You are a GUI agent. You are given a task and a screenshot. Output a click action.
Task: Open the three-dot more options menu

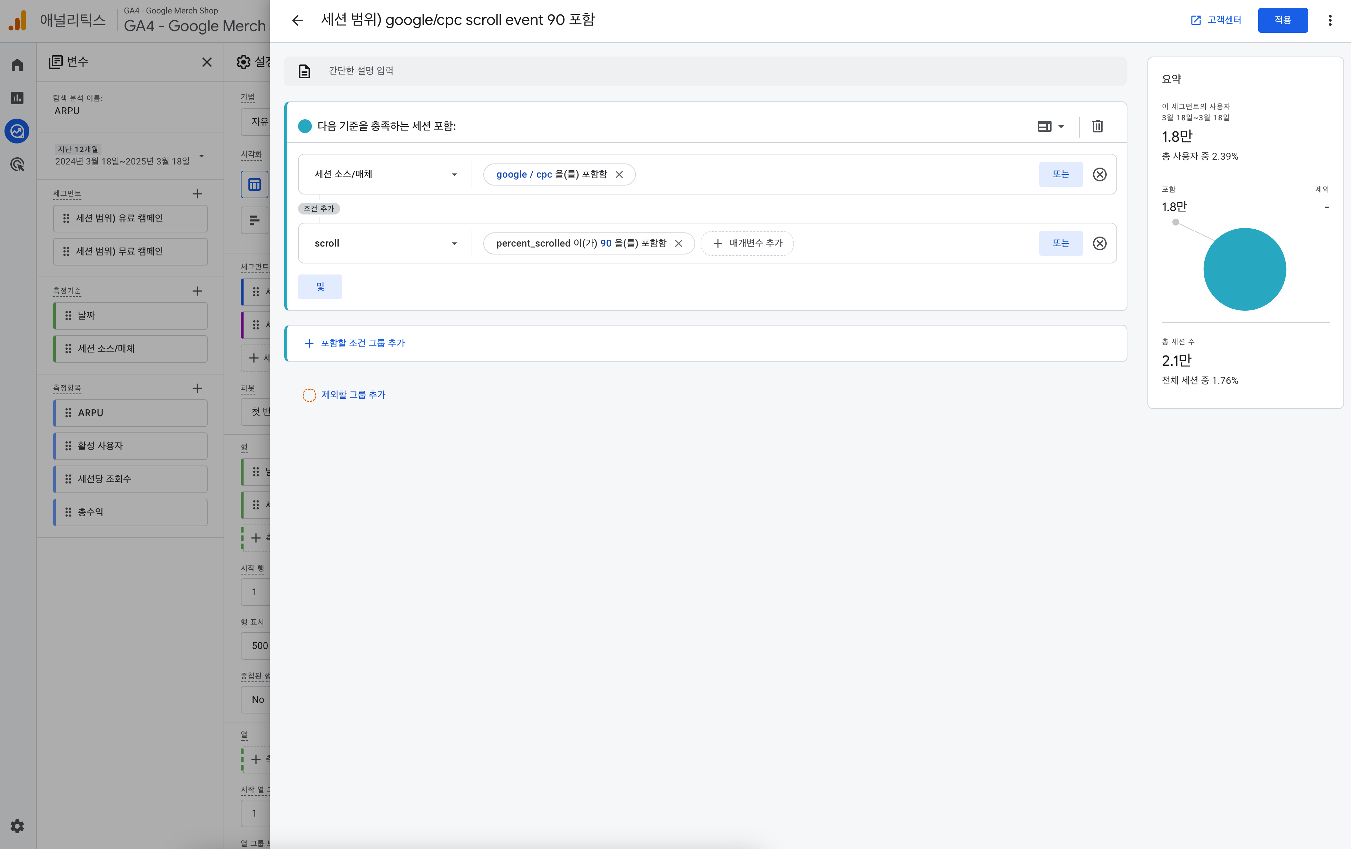click(x=1330, y=20)
